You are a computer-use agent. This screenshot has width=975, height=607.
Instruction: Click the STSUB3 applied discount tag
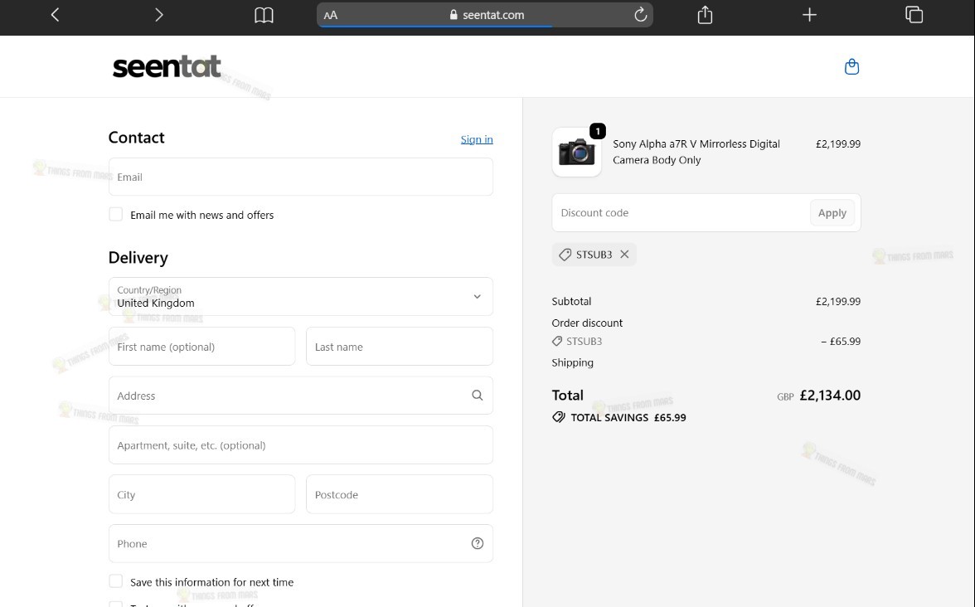click(x=594, y=255)
